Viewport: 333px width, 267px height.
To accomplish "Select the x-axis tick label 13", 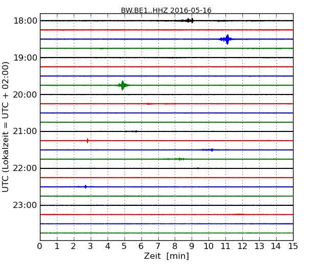I will tap(259, 246).
